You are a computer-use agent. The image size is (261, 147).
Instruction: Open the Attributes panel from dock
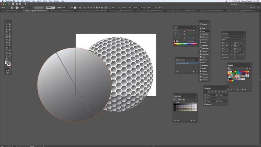coord(204,40)
